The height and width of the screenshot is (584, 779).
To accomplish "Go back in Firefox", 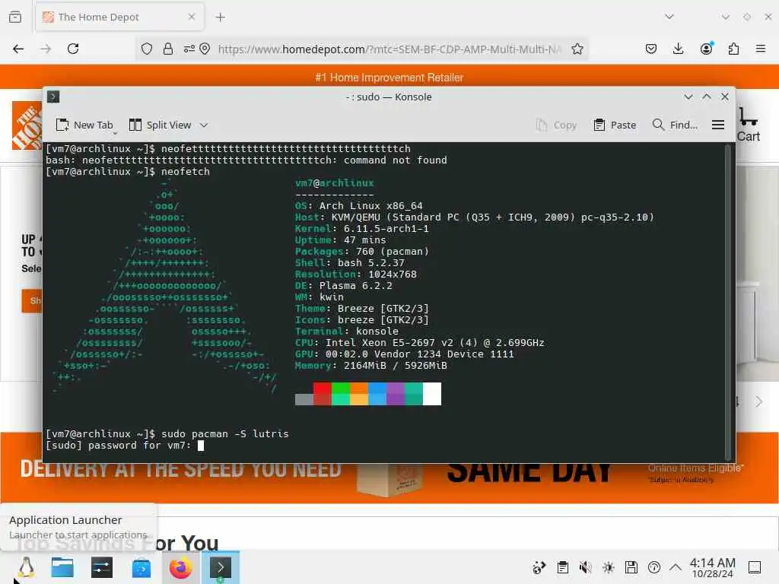I will coord(18,49).
